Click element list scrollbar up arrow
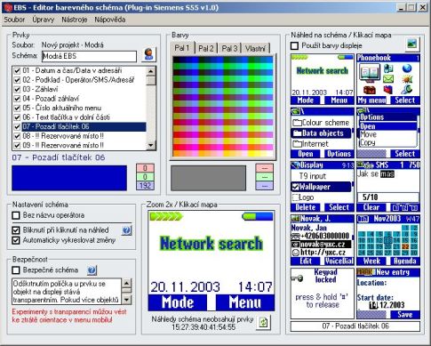The image size is (431, 346). click(x=151, y=71)
